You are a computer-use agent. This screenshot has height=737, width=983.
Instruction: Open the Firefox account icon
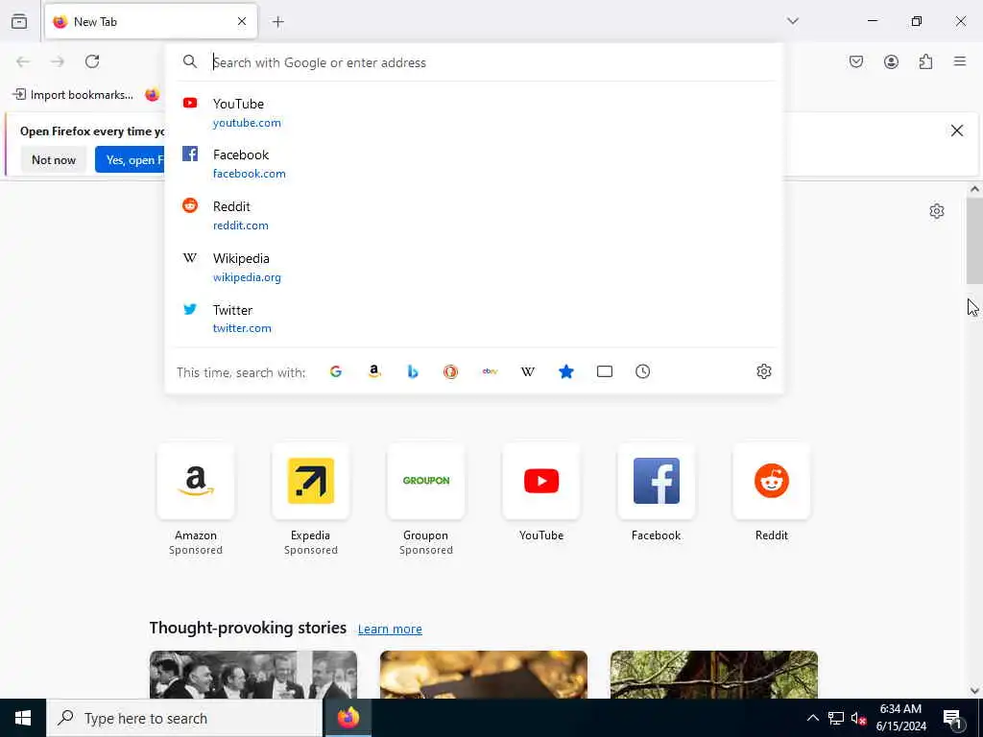click(891, 61)
